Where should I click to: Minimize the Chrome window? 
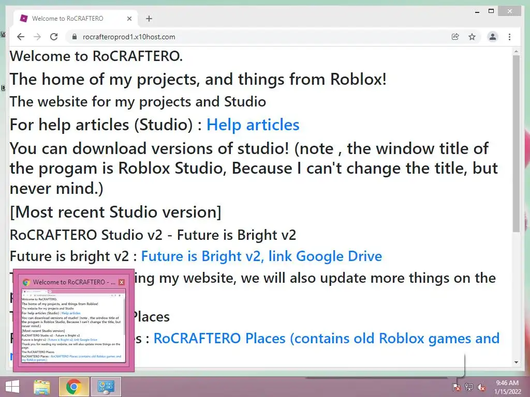(x=477, y=11)
